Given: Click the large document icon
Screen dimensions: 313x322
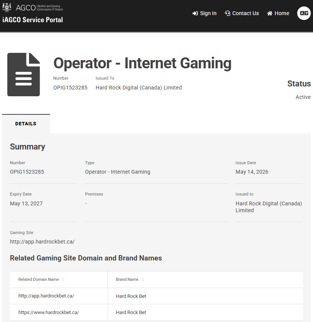Looking at the screenshot, I should click(24, 74).
